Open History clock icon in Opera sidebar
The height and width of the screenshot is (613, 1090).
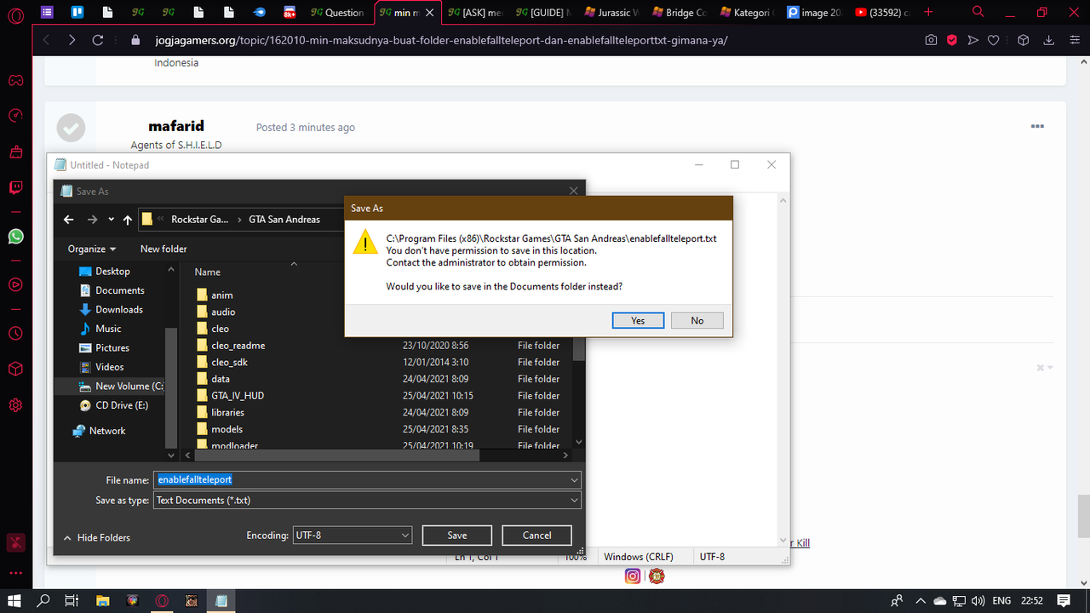15,333
